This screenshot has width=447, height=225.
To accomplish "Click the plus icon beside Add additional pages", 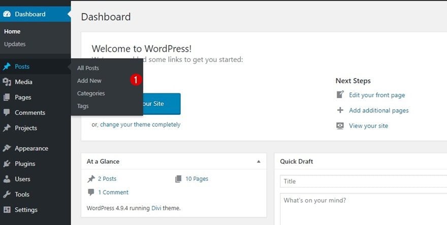I will [340, 110].
